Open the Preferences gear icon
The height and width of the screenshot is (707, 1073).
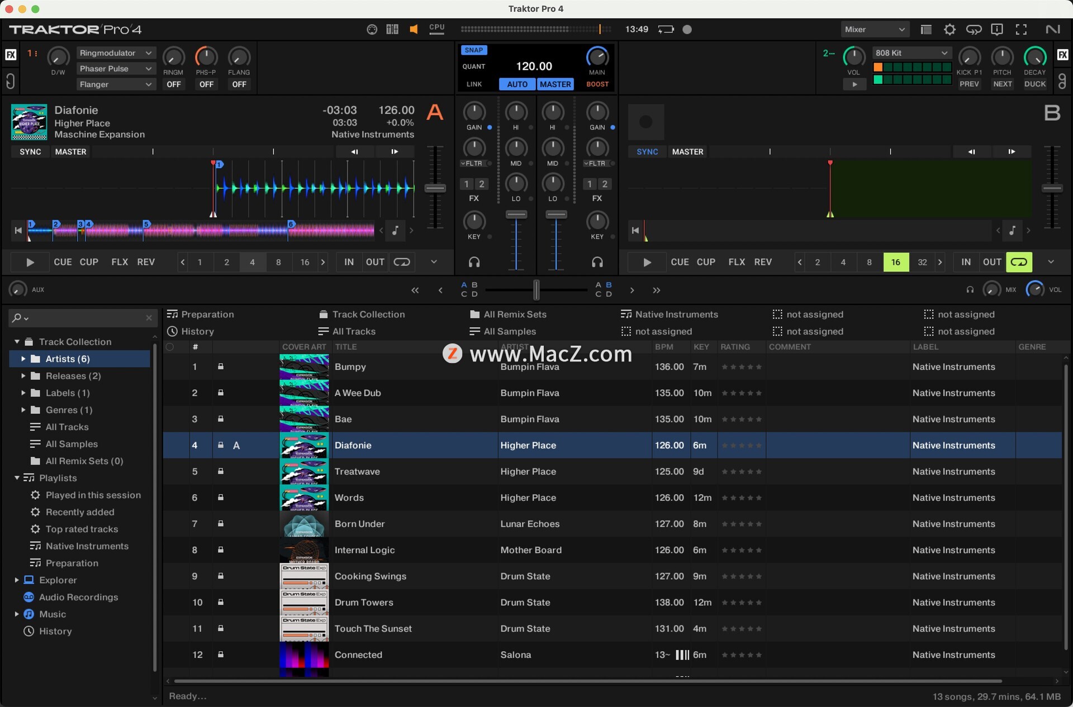(x=949, y=30)
